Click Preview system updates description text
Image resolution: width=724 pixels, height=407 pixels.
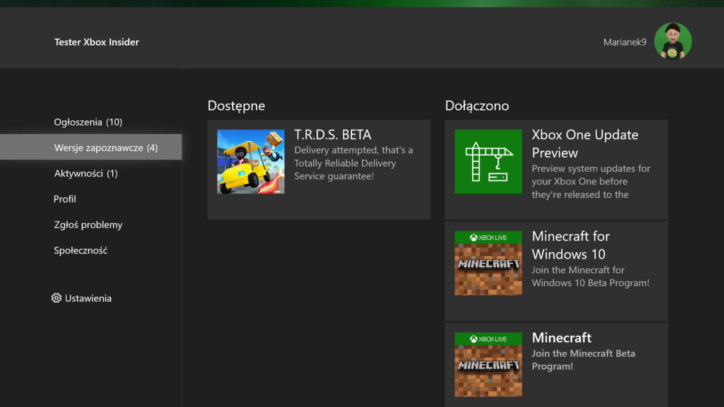[591, 181]
